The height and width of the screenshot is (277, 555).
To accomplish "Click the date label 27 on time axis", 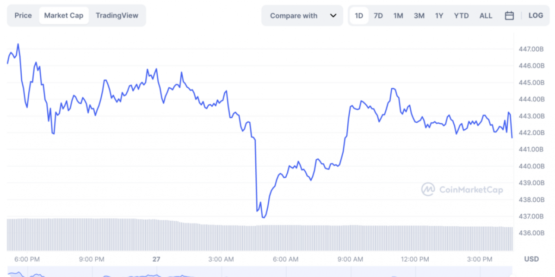I will pos(156,259).
